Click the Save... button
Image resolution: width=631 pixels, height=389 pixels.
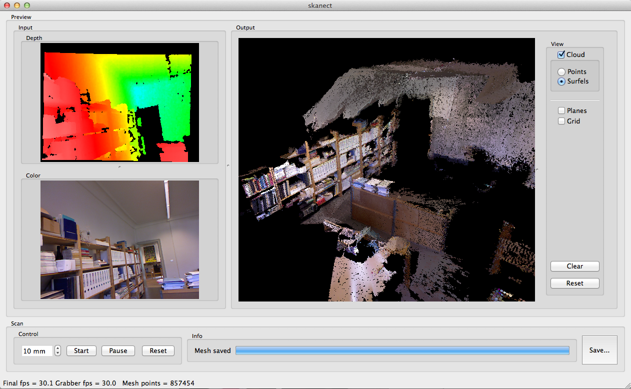point(599,350)
